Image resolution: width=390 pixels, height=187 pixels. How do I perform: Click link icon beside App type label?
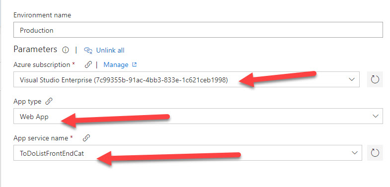tap(49, 102)
